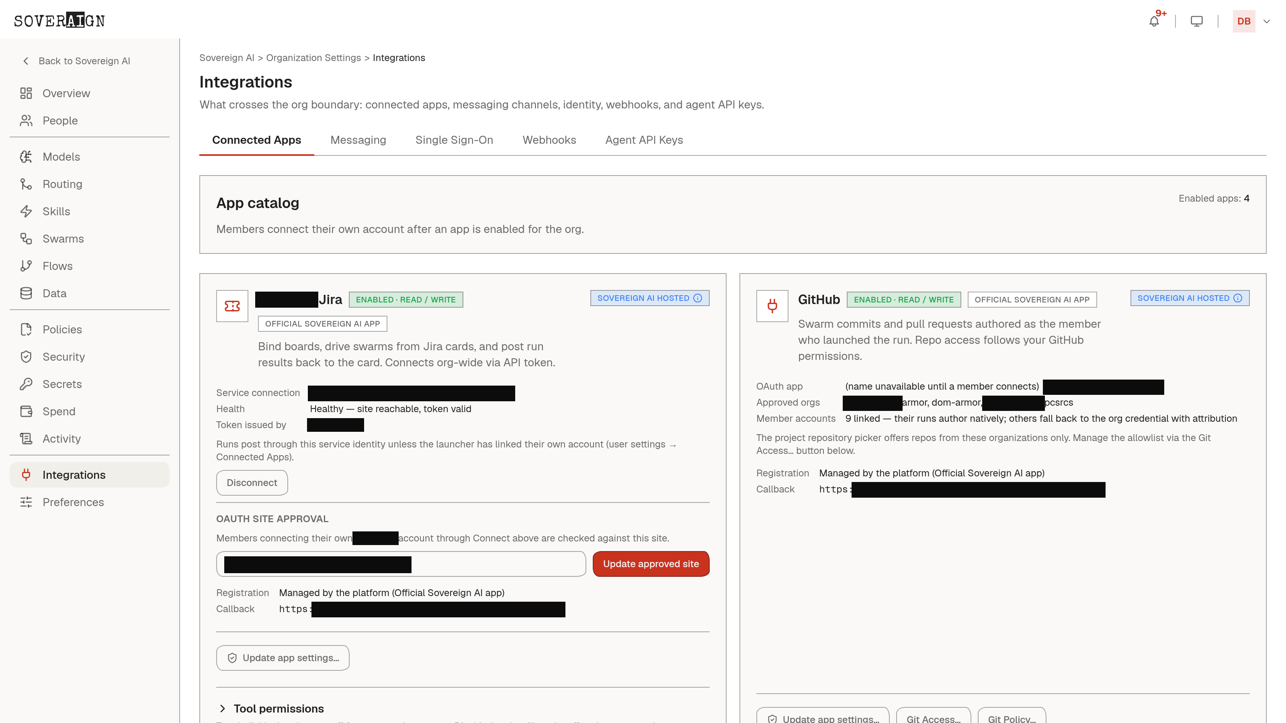Click the approved site input field
The width and height of the screenshot is (1286, 723).
401,564
